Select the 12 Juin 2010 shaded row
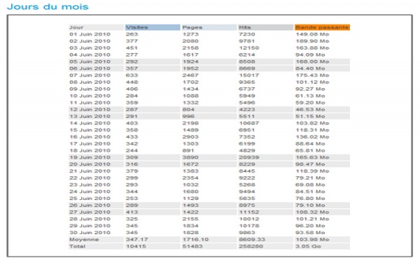This screenshot has width=420, height=260. click(x=209, y=110)
